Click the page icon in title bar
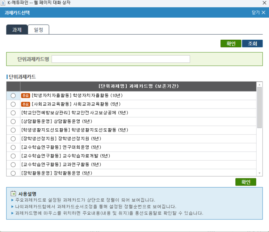This screenshot has height=232, width=269. pyautogui.click(x=3, y=3)
